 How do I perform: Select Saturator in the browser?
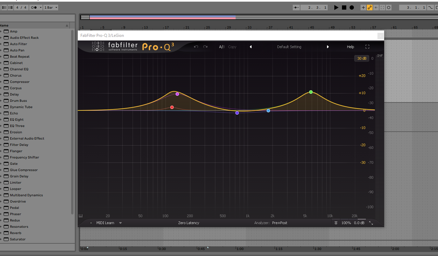pyautogui.click(x=18, y=239)
